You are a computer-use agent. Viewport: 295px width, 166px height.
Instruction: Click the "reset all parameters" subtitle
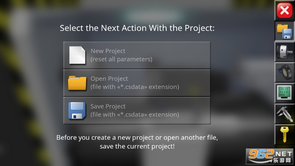121,59
